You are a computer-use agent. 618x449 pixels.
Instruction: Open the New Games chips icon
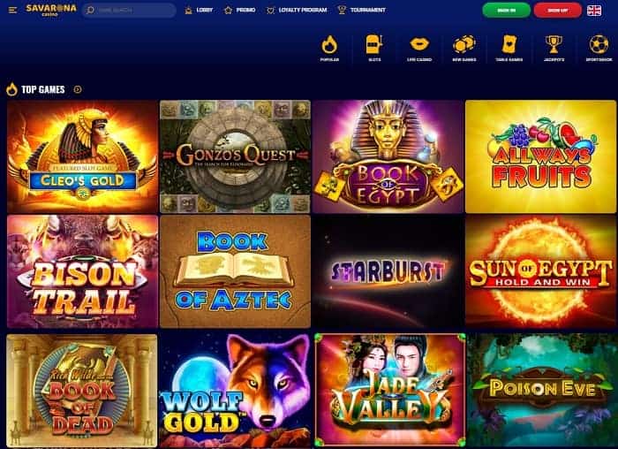[463, 44]
